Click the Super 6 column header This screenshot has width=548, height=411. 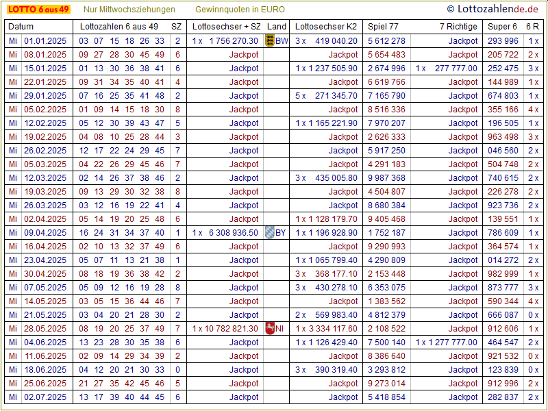coord(502,27)
